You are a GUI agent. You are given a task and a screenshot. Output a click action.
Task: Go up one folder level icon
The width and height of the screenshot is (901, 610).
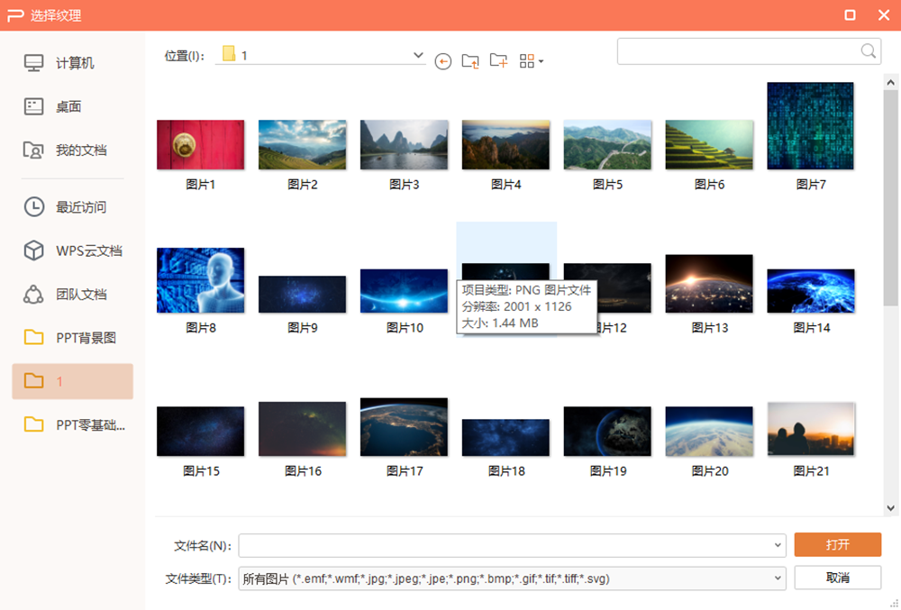[x=470, y=61]
